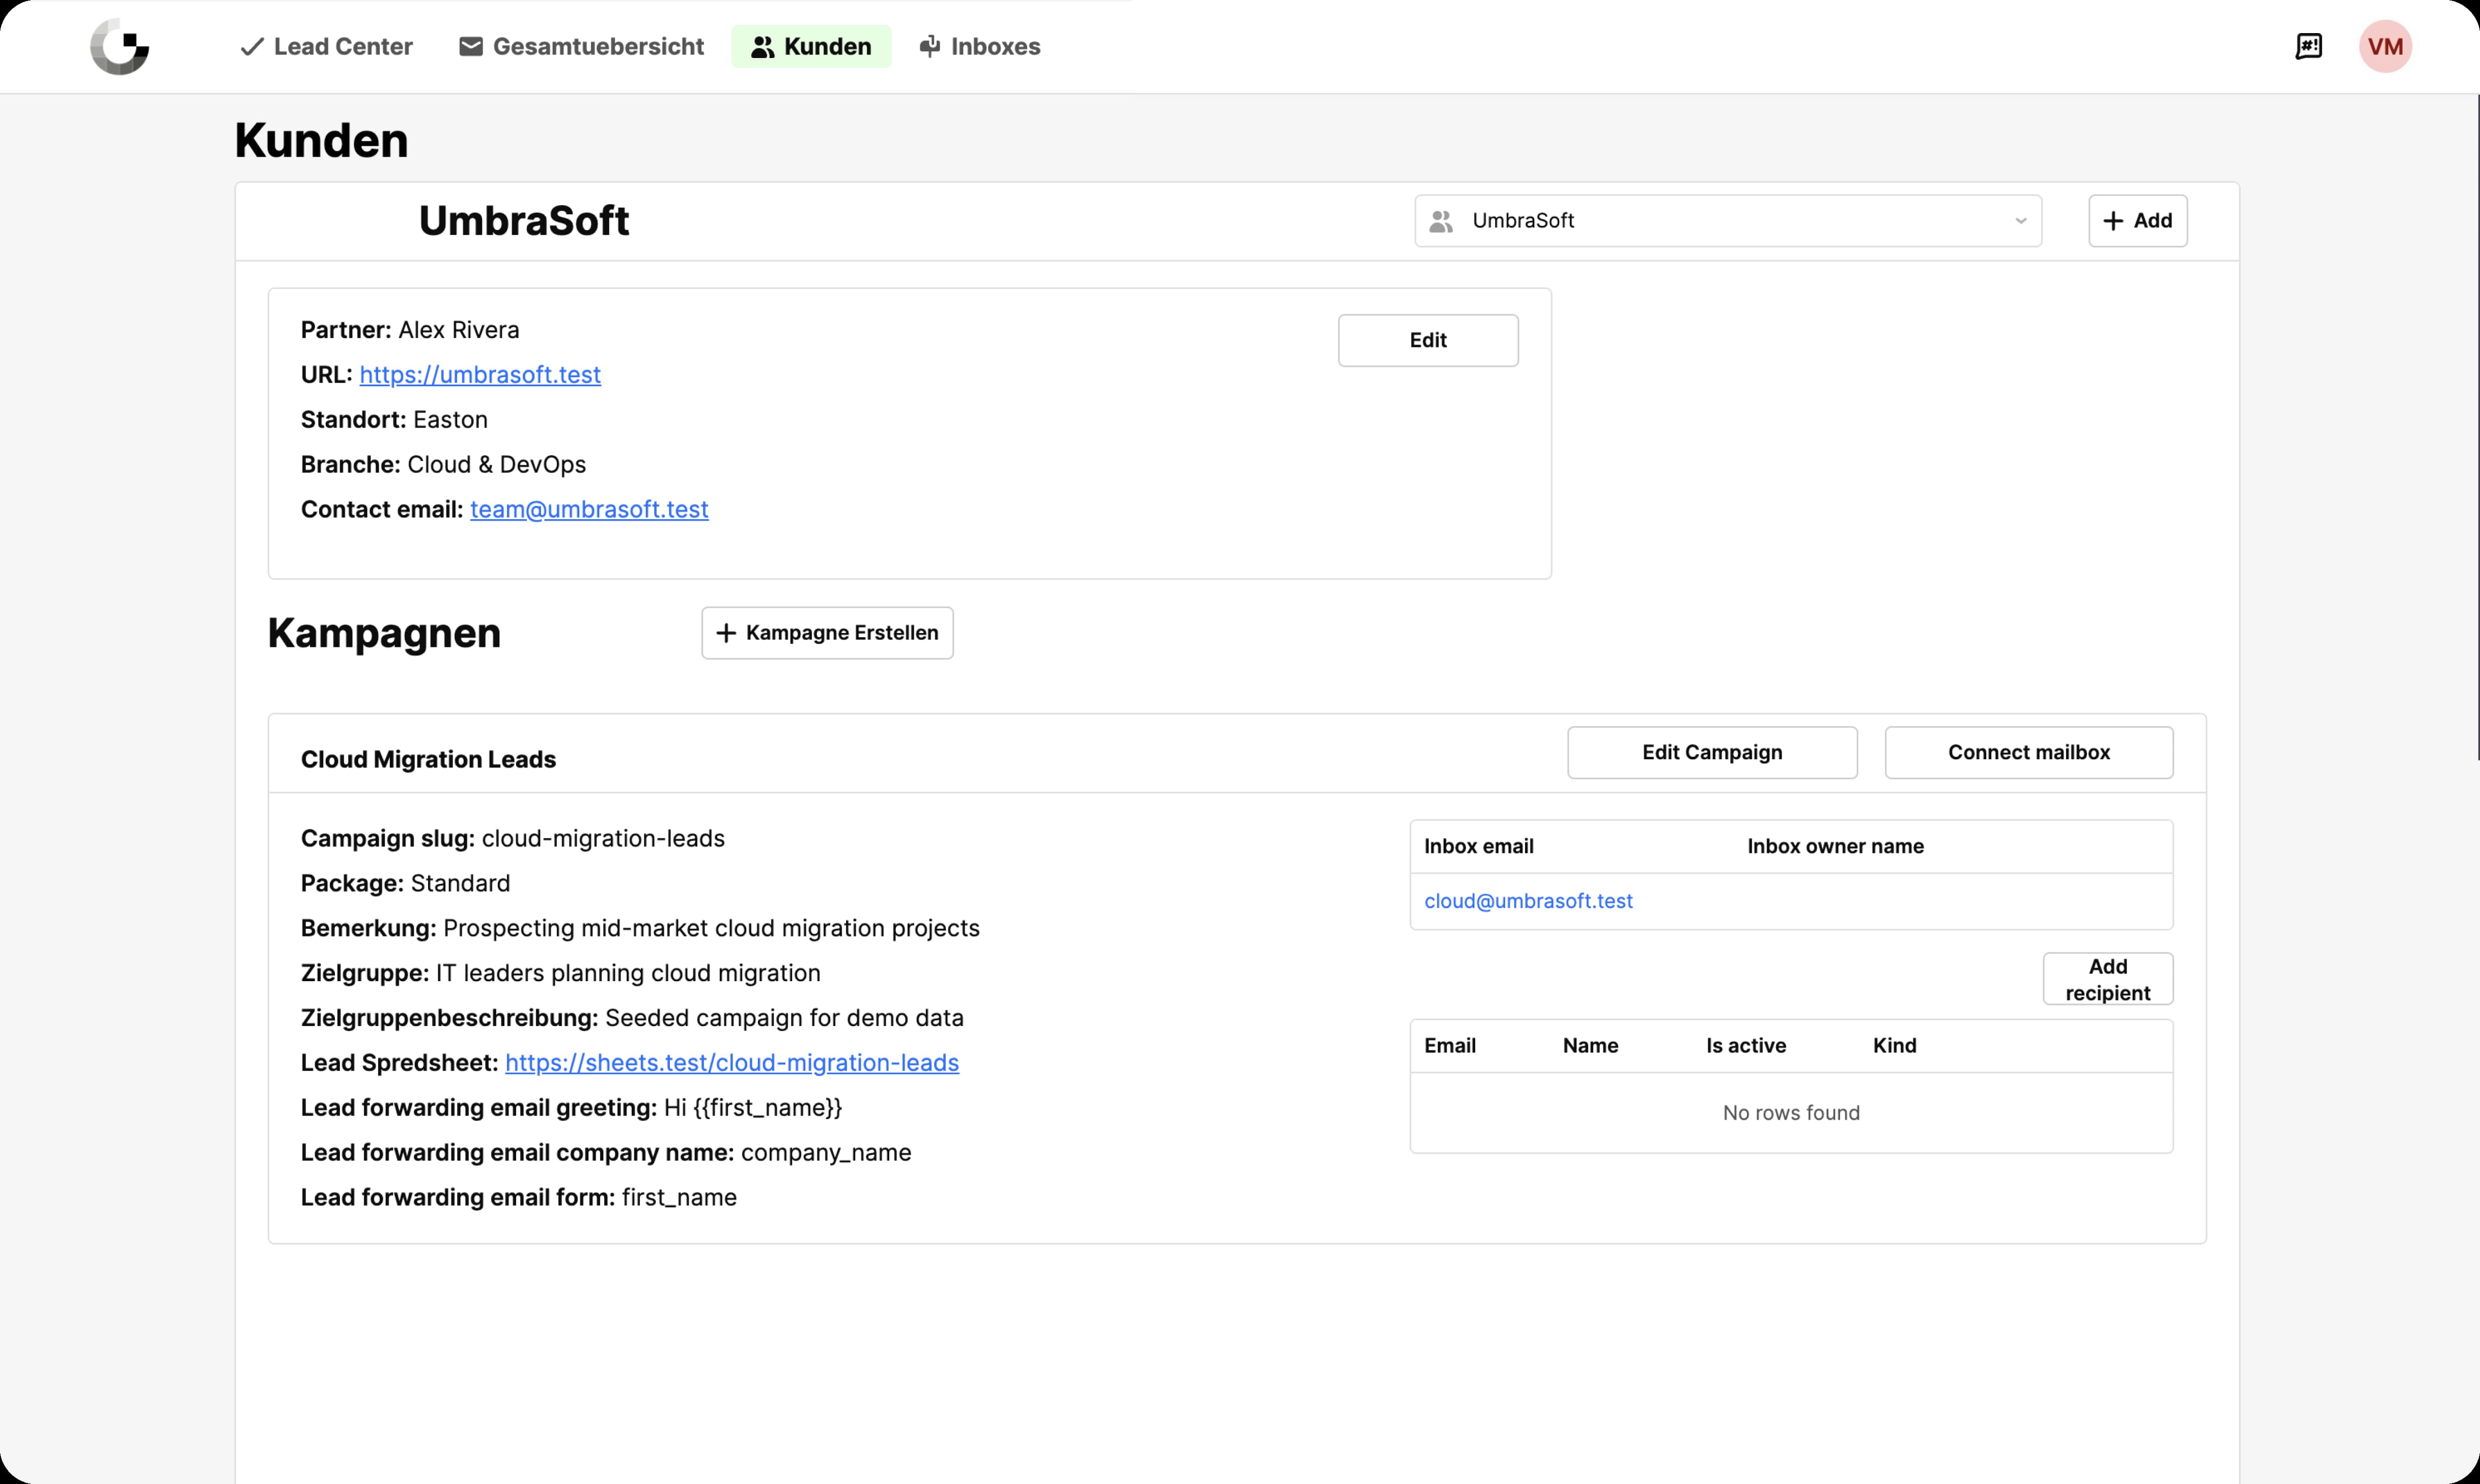Click the Connect mailbox button
Viewport: 2480px width, 1484px height.
click(x=2028, y=752)
